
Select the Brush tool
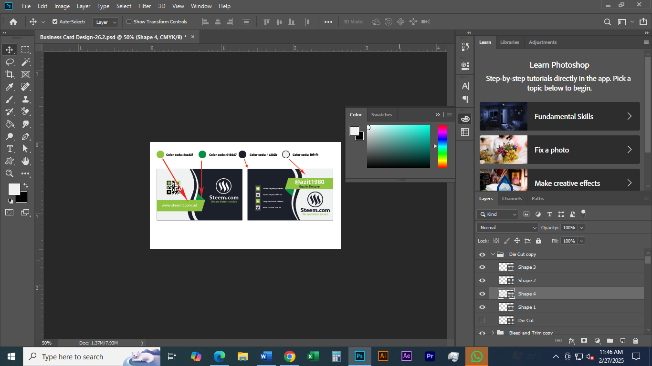[10, 99]
